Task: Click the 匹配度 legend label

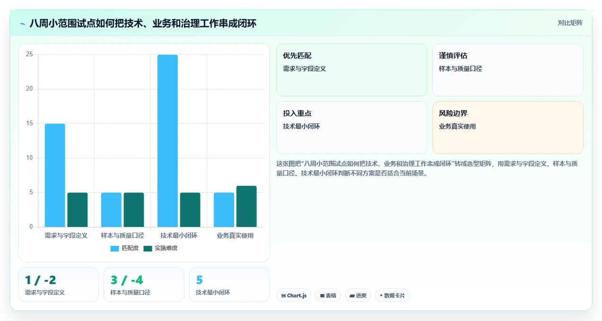Action: click(130, 248)
